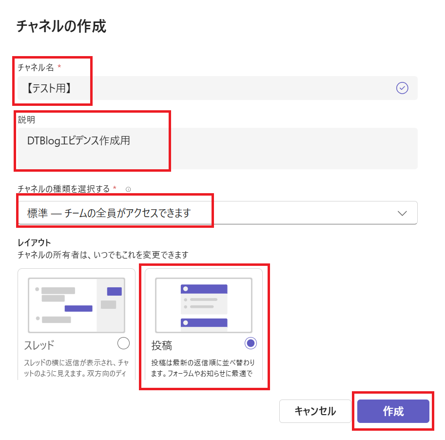
Task: Click the info icon beside チャネルの種類を選択する
Action: (x=128, y=189)
